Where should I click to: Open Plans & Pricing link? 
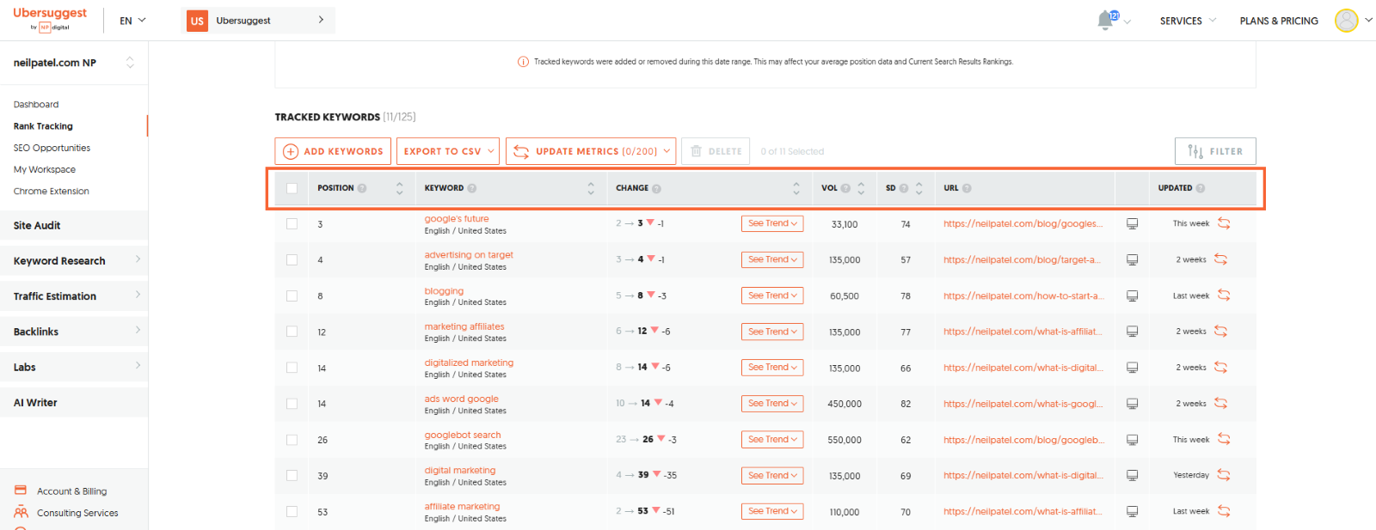pyautogui.click(x=1279, y=21)
